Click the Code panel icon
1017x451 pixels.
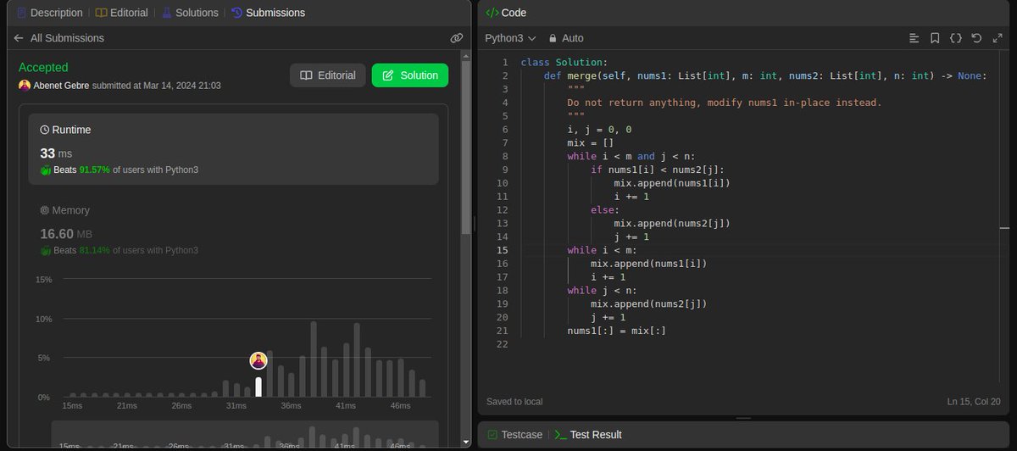pos(492,13)
